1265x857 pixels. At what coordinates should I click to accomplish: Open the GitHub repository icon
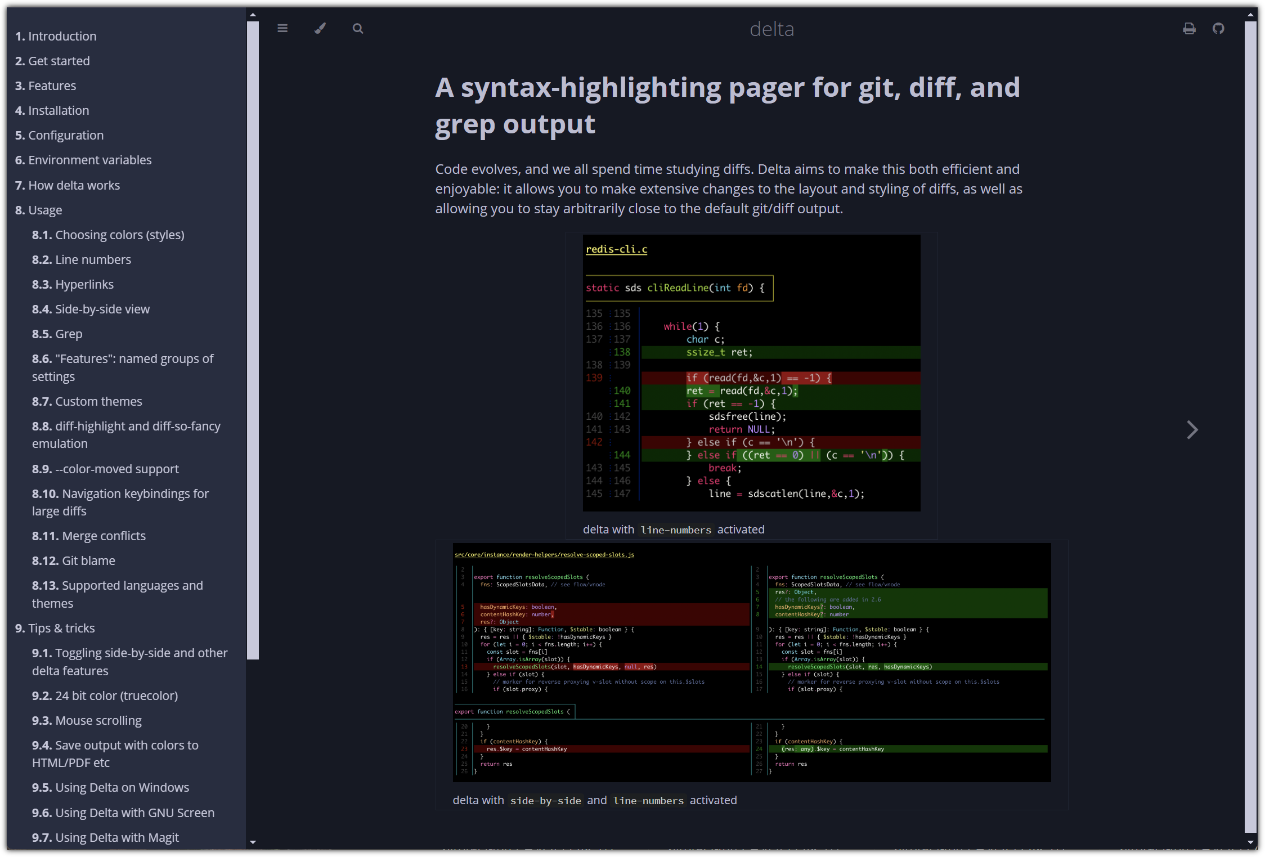click(x=1218, y=29)
